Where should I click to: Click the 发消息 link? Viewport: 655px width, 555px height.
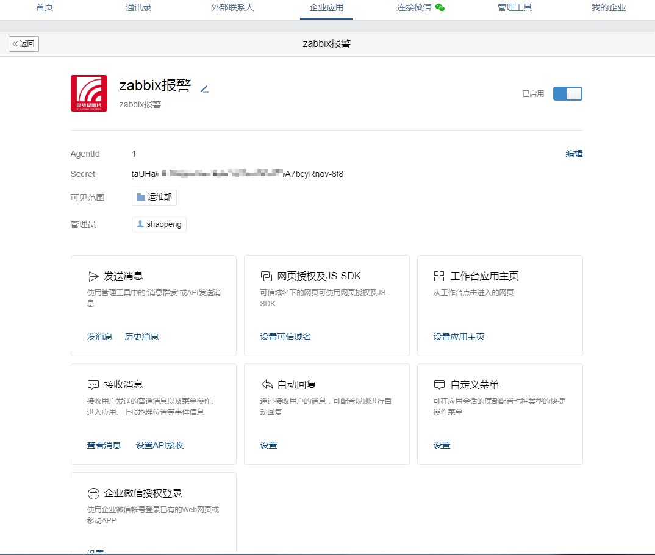pos(99,337)
